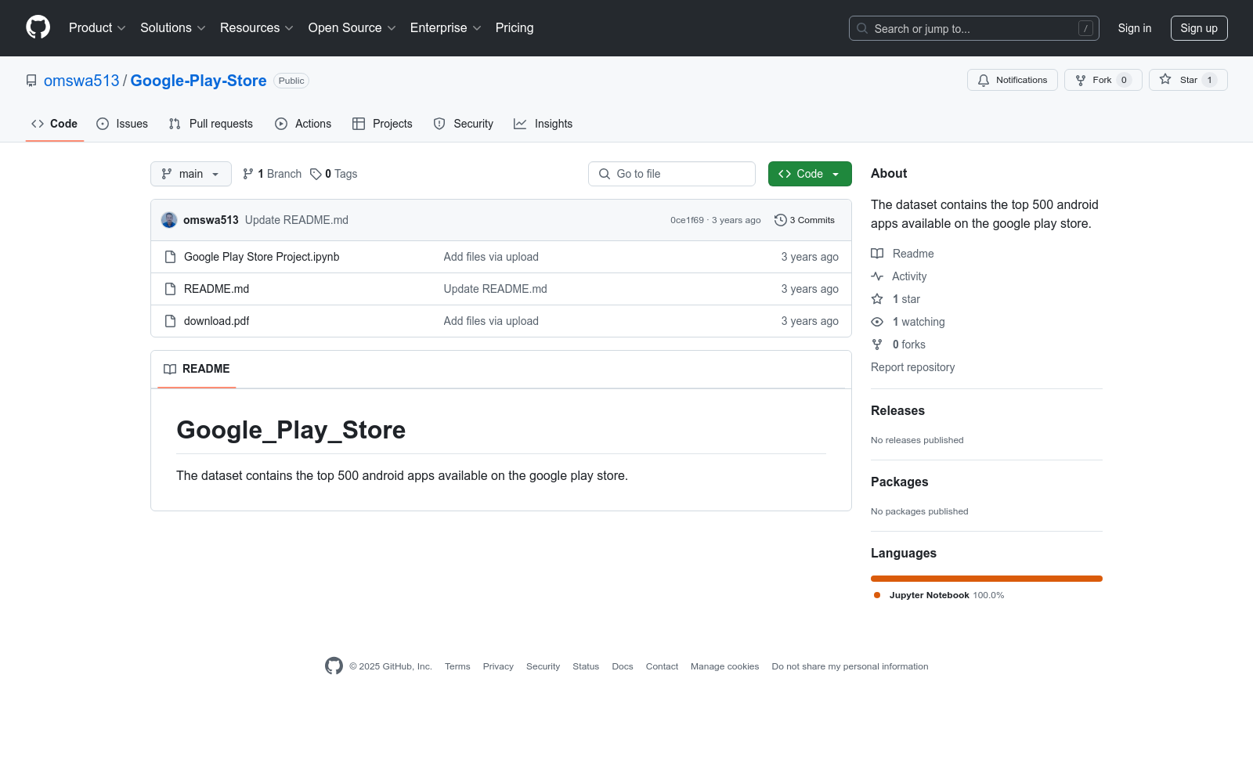This screenshot has width=1253, height=783.
Task: Go to the Insights tab
Action: [543, 124]
